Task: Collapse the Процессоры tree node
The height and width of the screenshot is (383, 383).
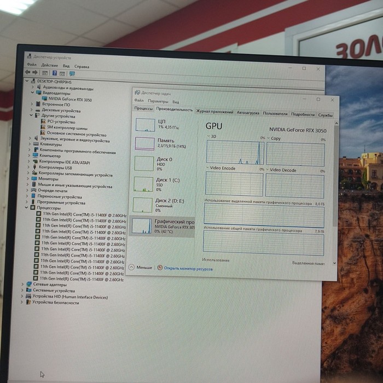Action: [x=26, y=207]
